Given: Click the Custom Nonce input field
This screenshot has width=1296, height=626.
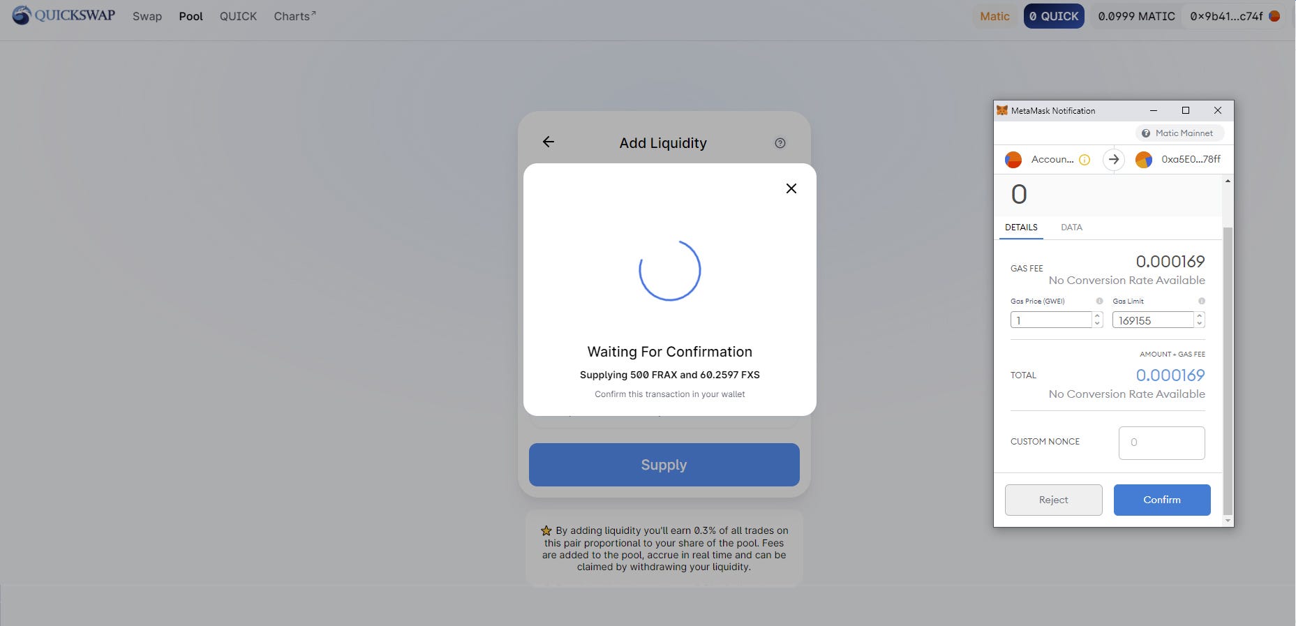Looking at the screenshot, I should 1162,443.
